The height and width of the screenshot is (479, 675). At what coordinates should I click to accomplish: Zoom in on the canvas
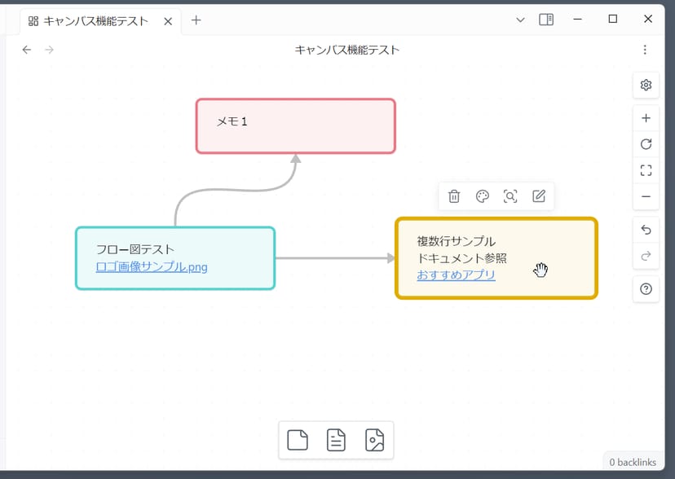(646, 118)
